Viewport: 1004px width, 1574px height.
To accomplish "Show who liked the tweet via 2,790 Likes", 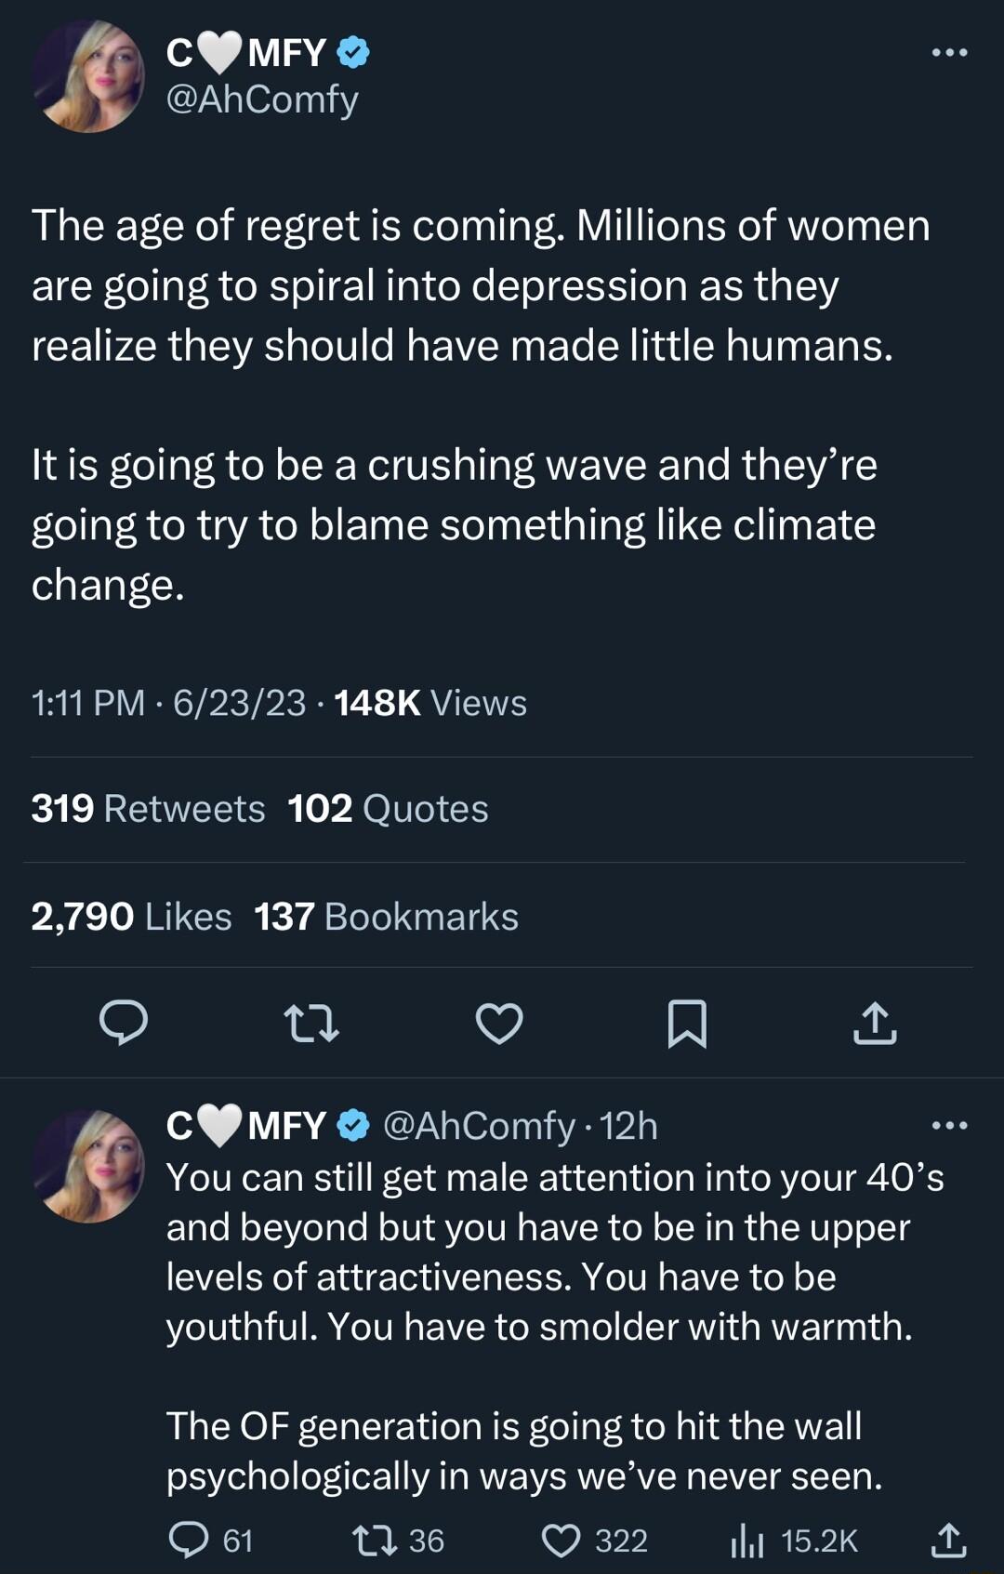I will pyautogui.click(x=129, y=916).
